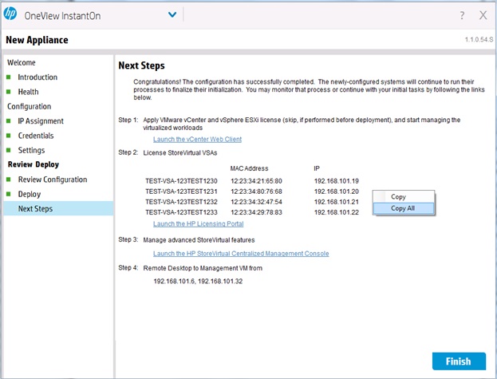Navigate to the Settings step

tap(31, 150)
